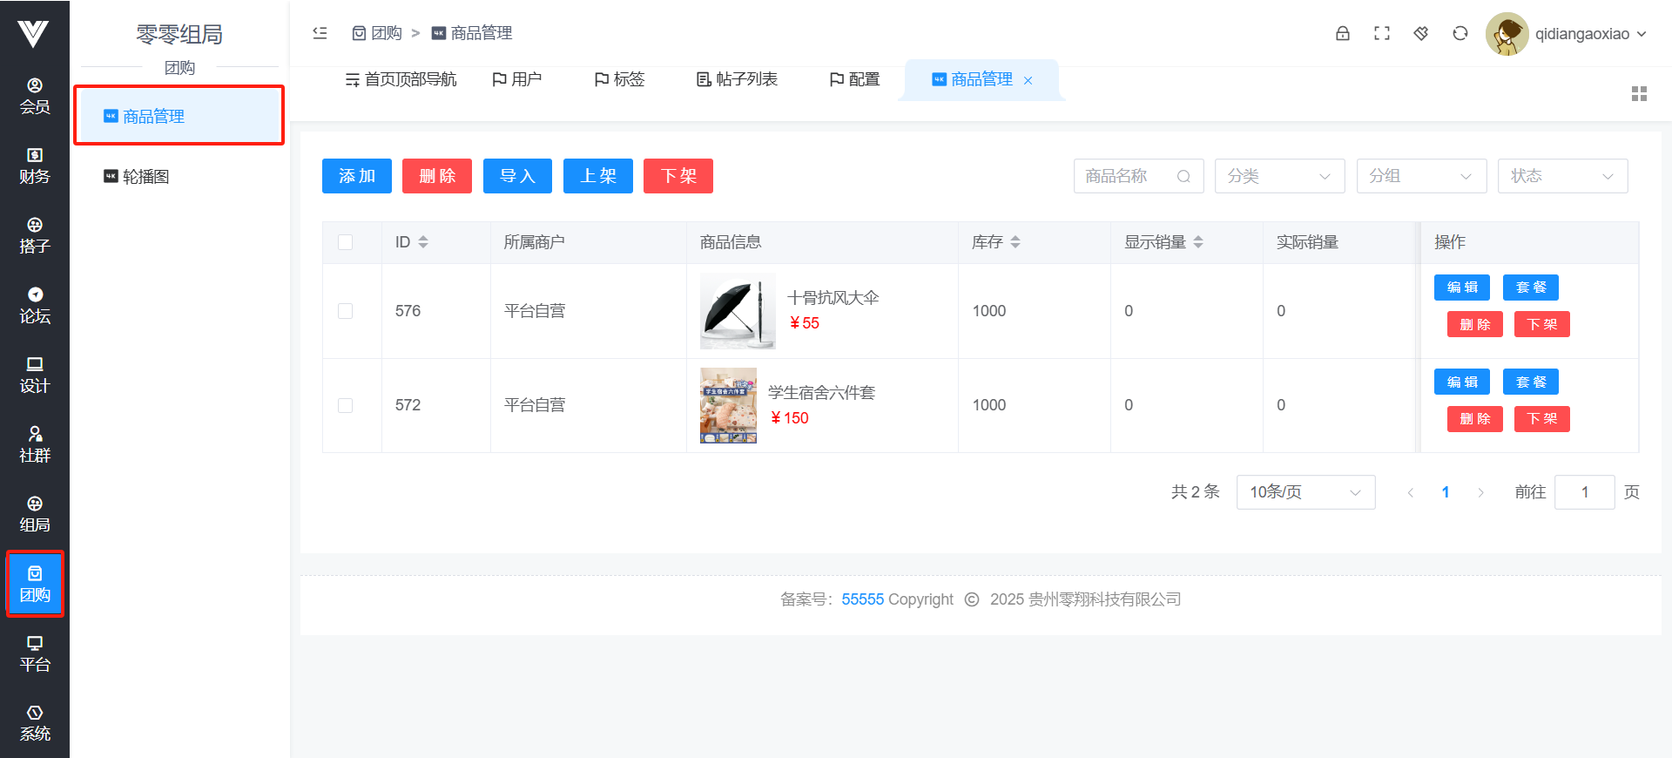Open 会员 in the left sidebar
Viewport: 1672px width, 758px height.
point(35,96)
